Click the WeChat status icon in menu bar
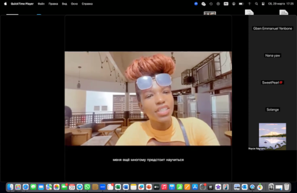Viewport: 297px width, 193px height. pos(203,4)
